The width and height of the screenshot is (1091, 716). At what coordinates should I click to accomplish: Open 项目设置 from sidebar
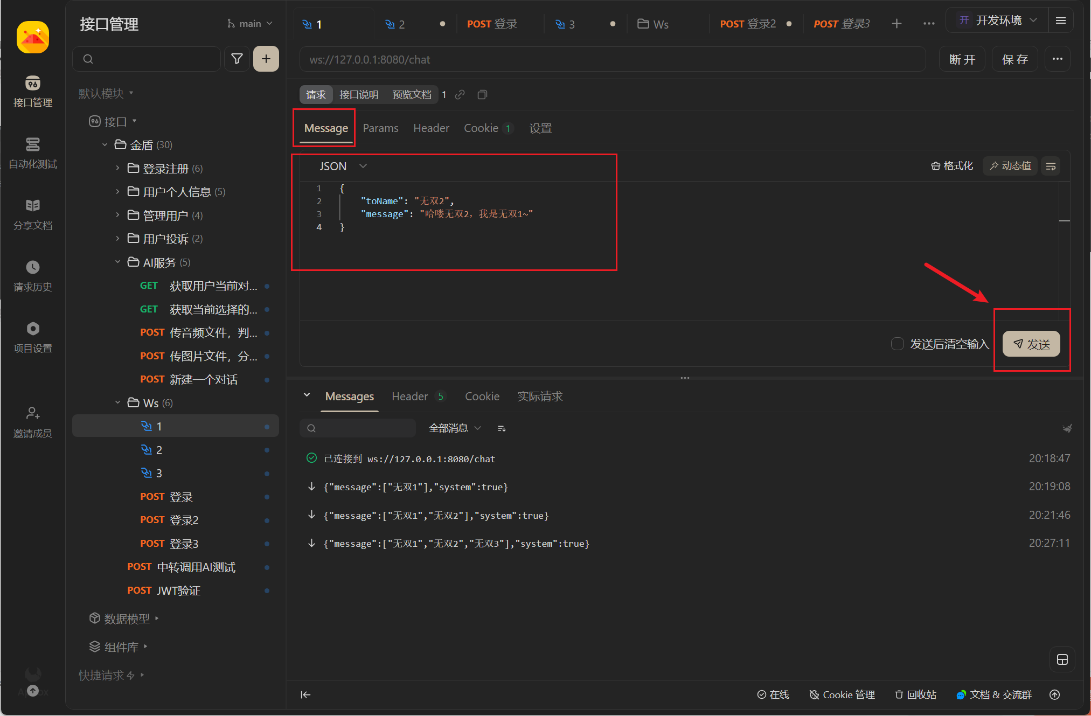(x=33, y=337)
